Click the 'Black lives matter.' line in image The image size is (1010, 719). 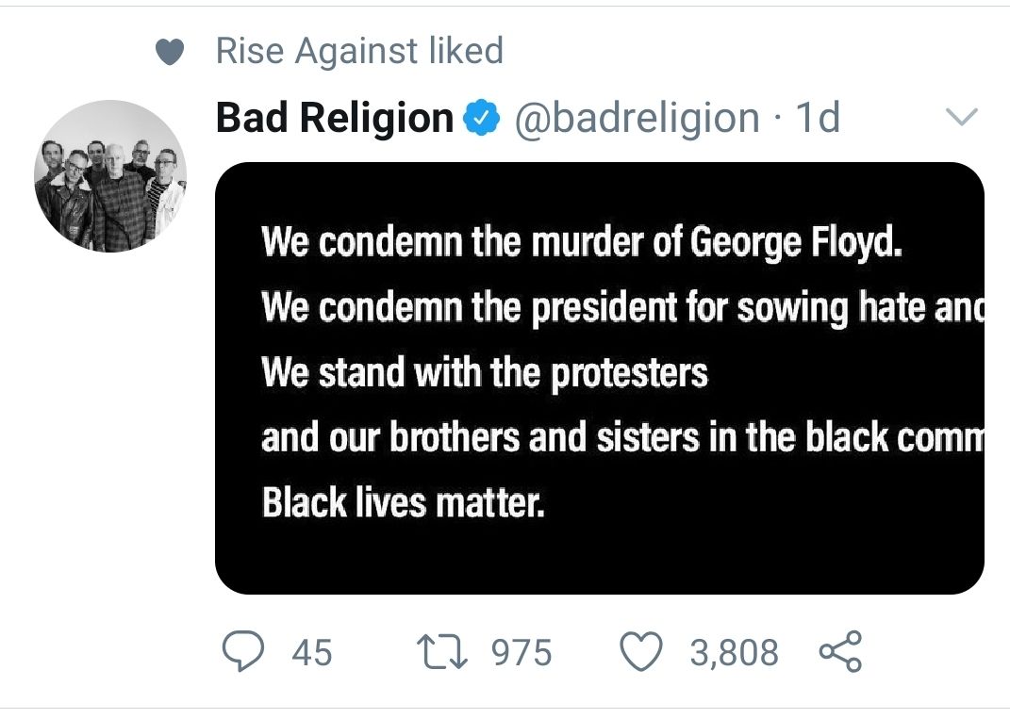tap(404, 503)
